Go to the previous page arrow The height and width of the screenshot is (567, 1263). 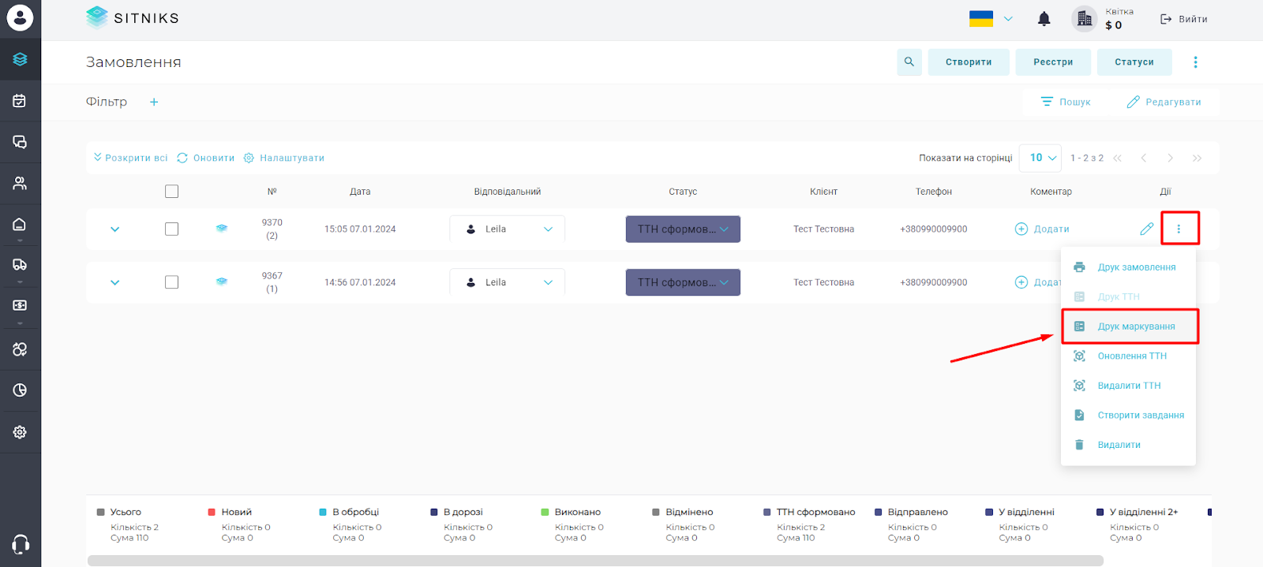click(x=1143, y=158)
